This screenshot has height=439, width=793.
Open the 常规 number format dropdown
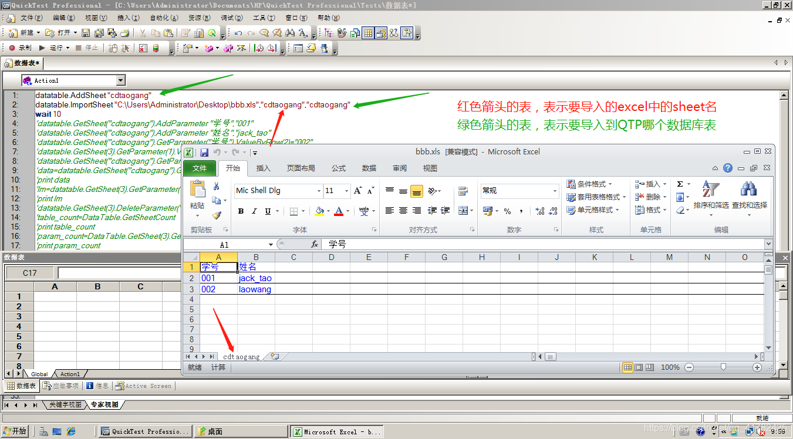click(x=555, y=191)
